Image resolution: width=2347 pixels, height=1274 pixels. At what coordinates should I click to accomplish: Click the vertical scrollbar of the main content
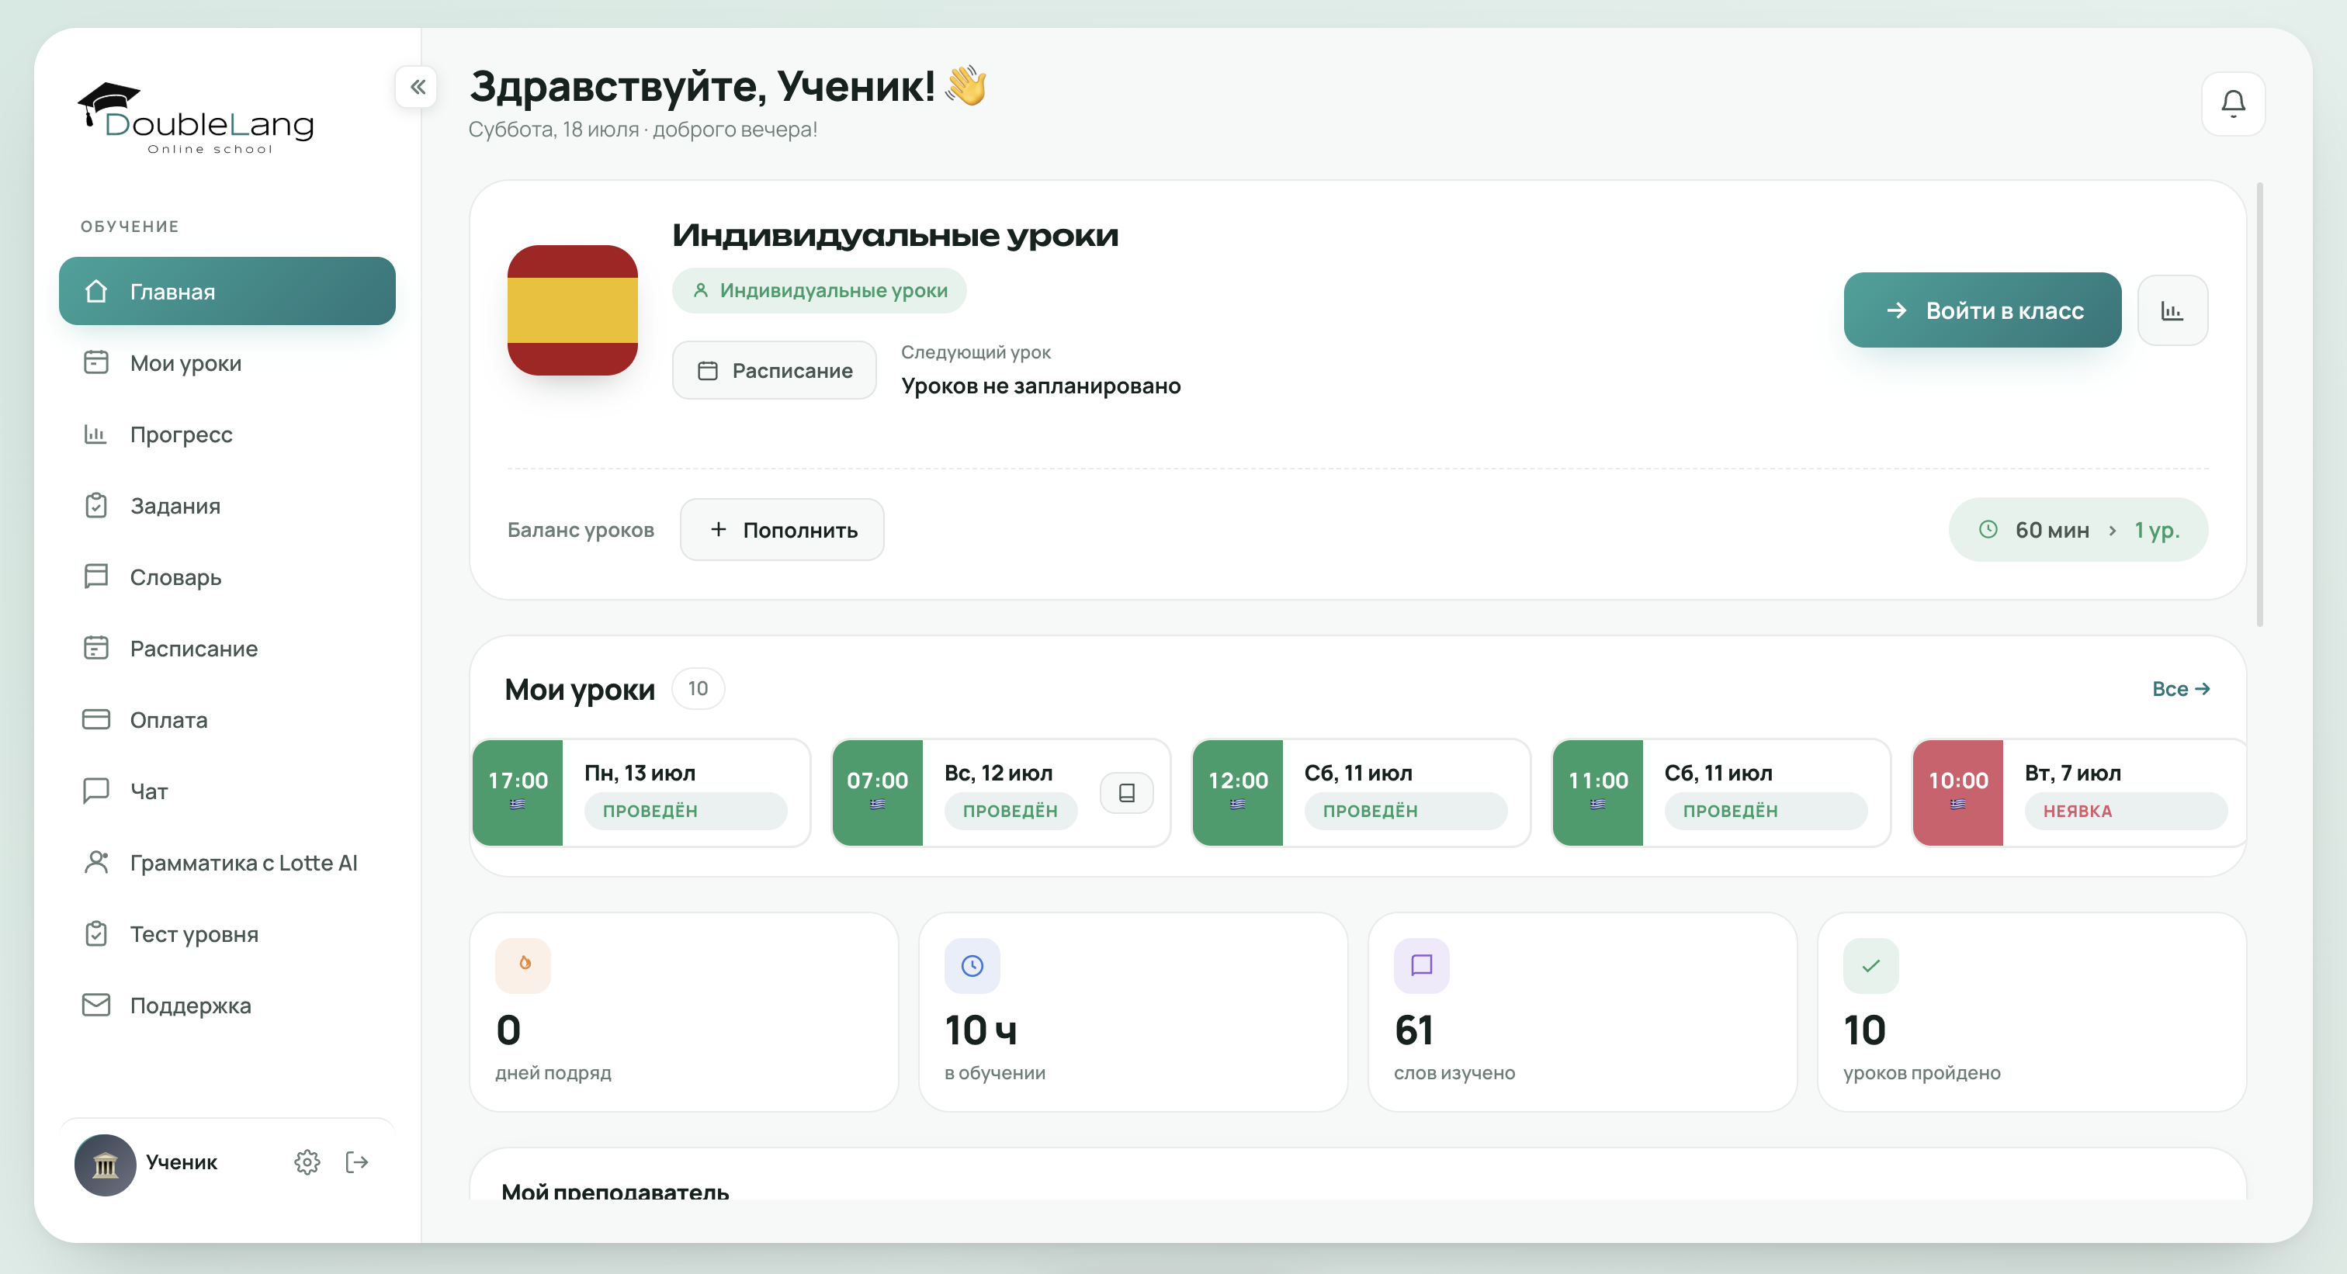[2259, 404]
